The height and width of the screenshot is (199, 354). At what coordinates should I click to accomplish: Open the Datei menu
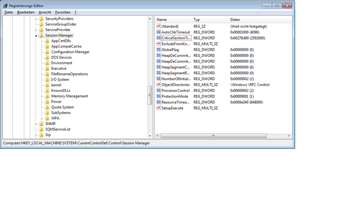[x=9, y=12]
